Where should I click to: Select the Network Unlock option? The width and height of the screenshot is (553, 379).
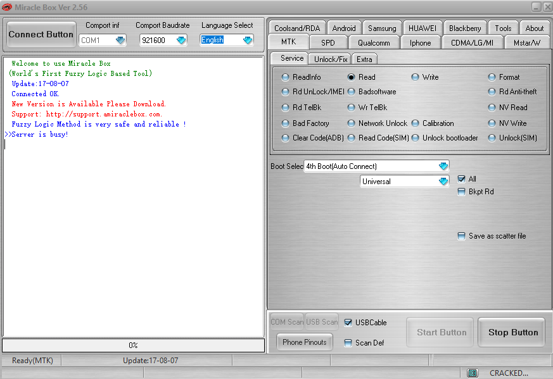point(378,123)
